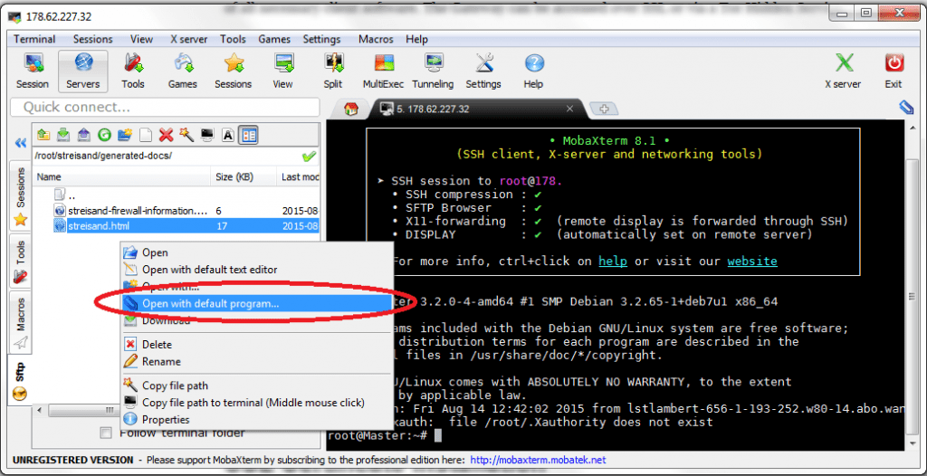Viewport: 927px width, 476px height.
Task: Click the Quick connect input field
Action: [166, 107]
